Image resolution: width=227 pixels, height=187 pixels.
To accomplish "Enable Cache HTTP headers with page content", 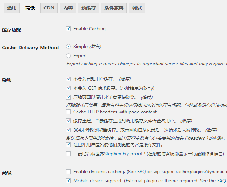I will point(68,112).
